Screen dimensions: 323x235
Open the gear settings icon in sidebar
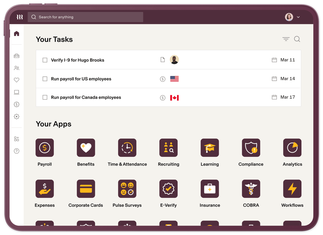16,116
